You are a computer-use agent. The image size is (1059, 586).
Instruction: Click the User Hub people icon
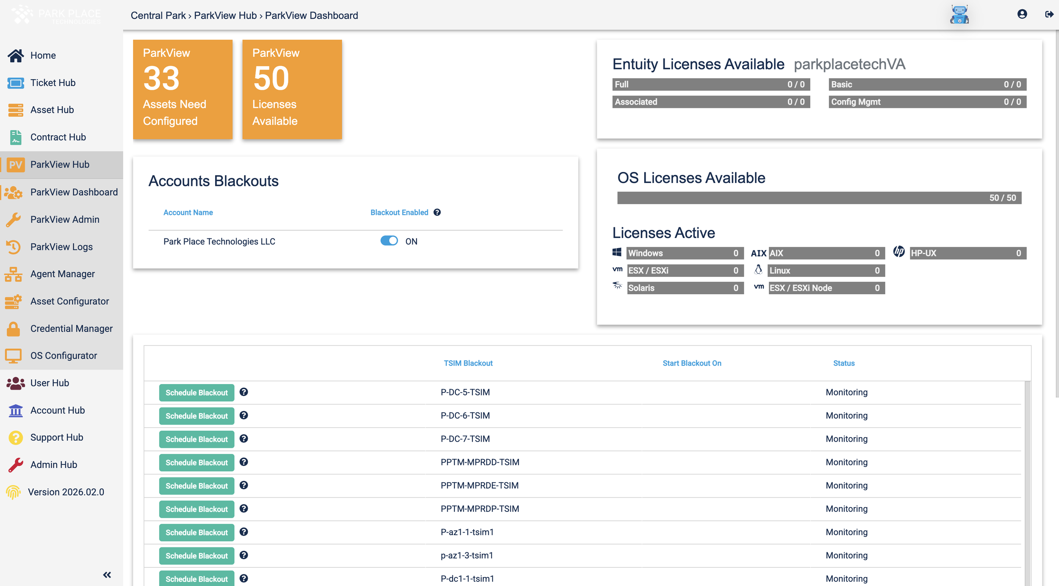tap(16, 383)
